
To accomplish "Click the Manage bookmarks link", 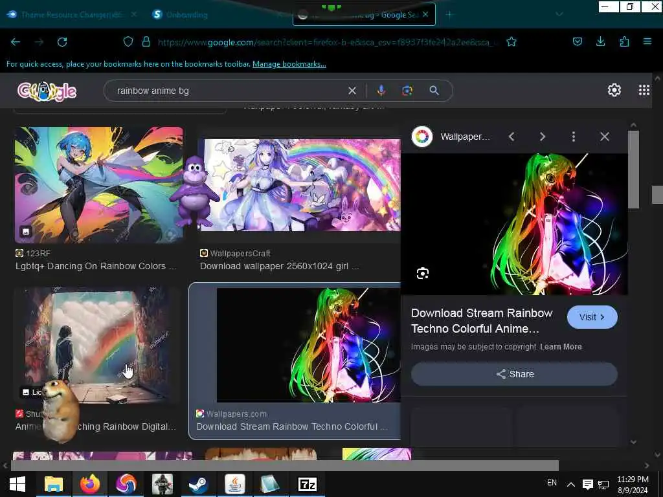I will pyautogui.click(x=289, y=64).
